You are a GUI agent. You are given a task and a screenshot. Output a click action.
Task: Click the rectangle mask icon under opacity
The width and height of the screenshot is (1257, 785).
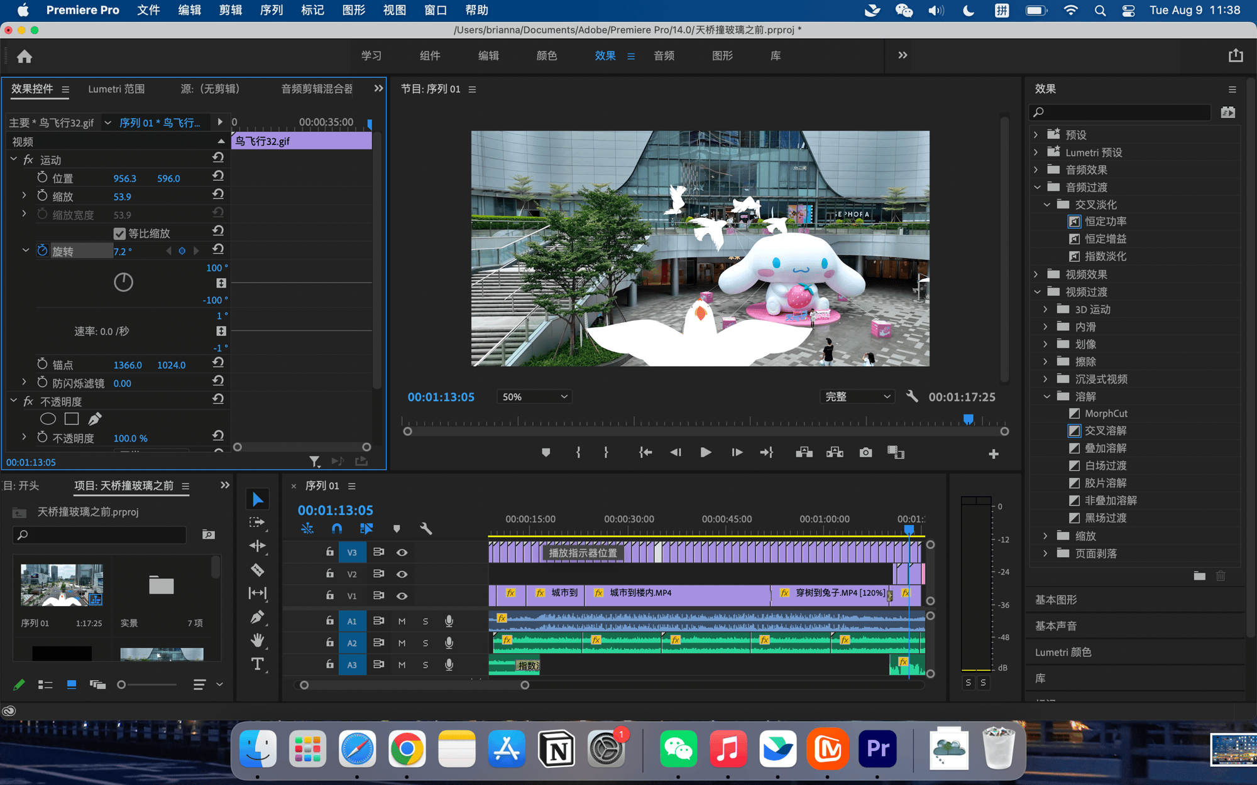[72, 419]
